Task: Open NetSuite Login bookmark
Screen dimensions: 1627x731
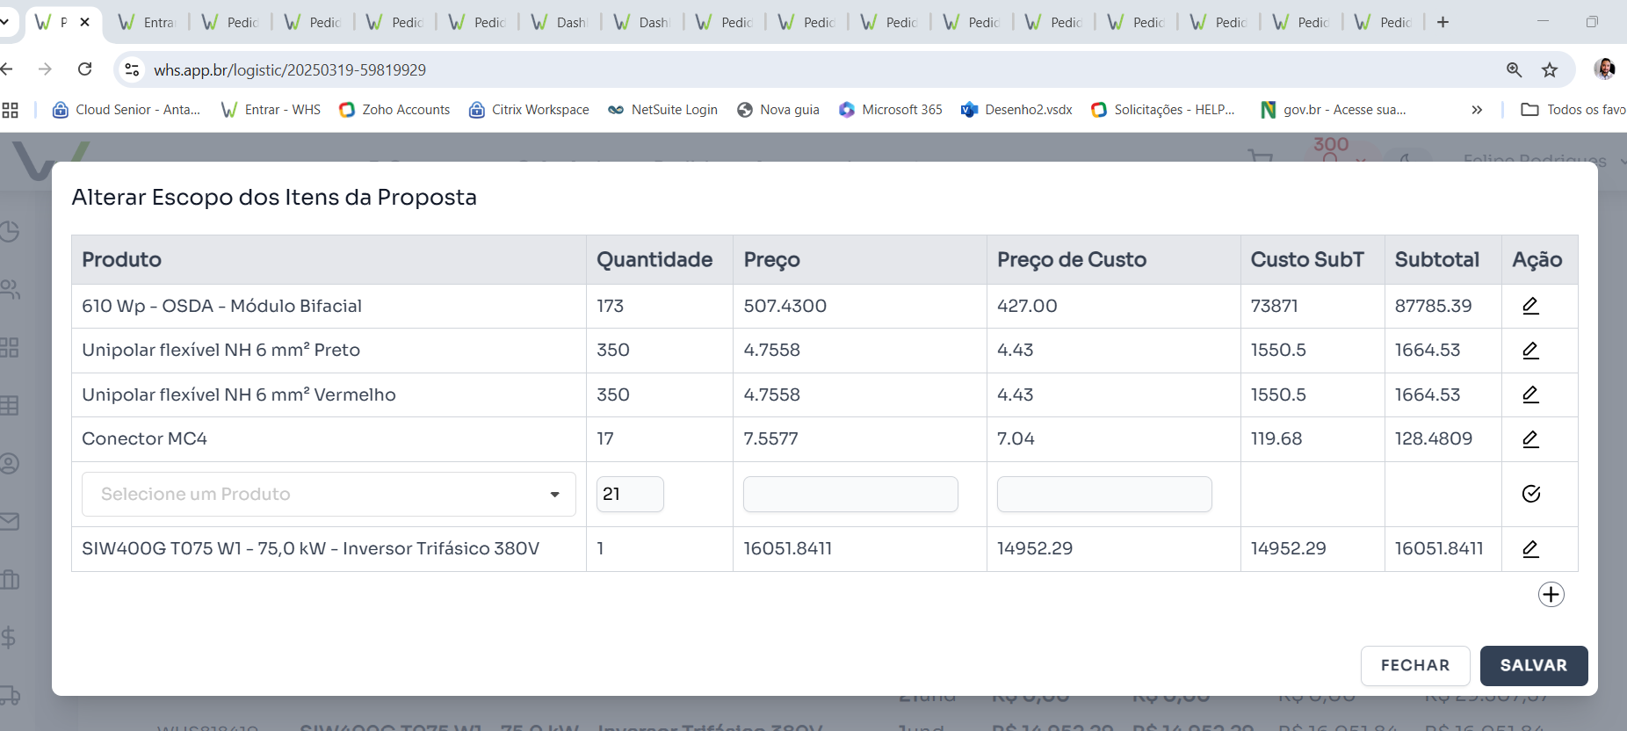Action: (x=662, y=110)
